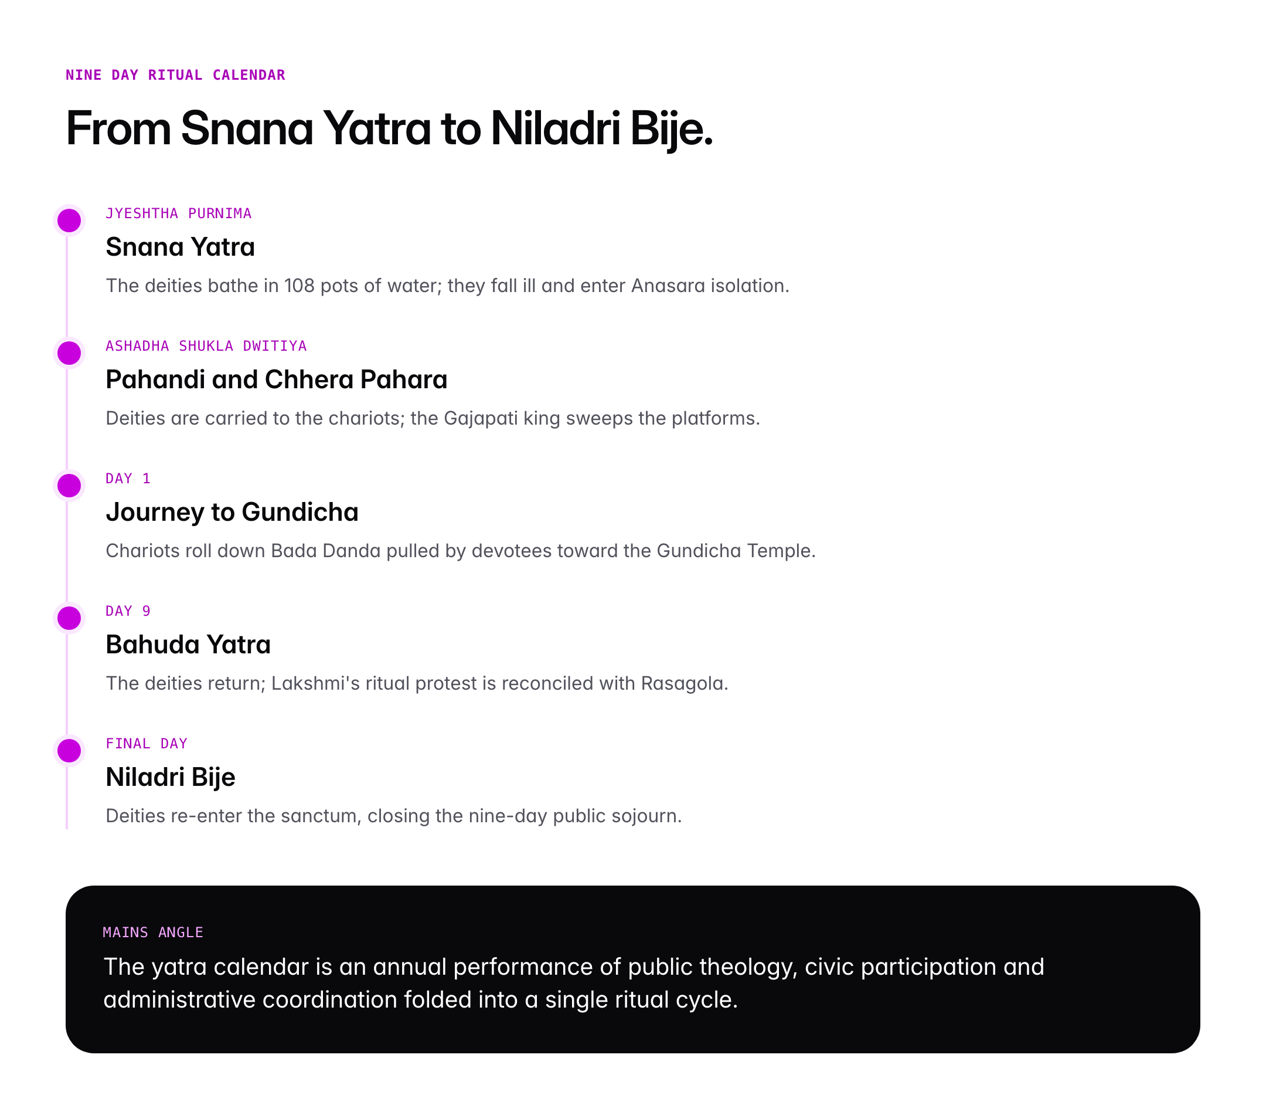Select the Final Day label

(147, 744)
